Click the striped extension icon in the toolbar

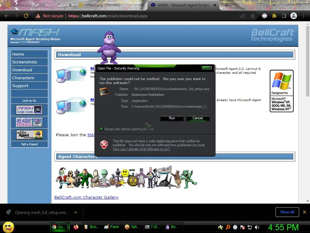(x=265, y=16)
